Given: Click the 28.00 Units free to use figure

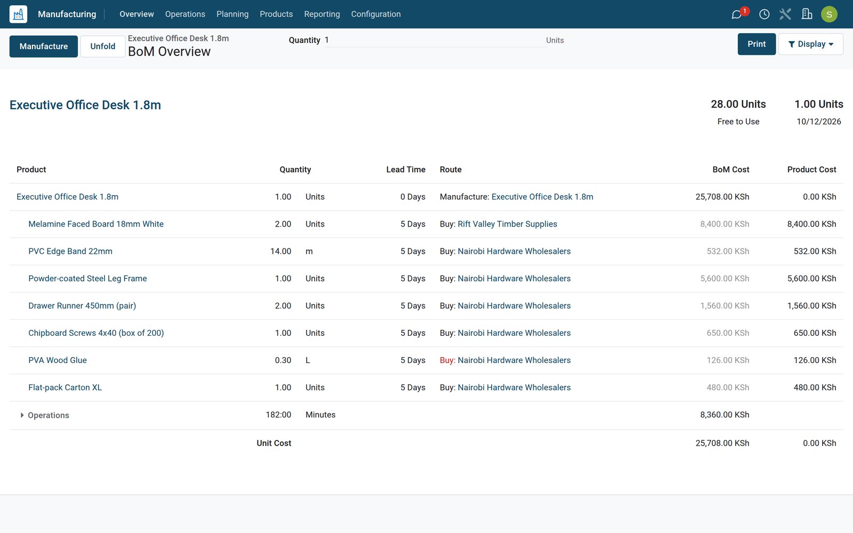Looking at the screenshot, I should click(x=738, y=104).
